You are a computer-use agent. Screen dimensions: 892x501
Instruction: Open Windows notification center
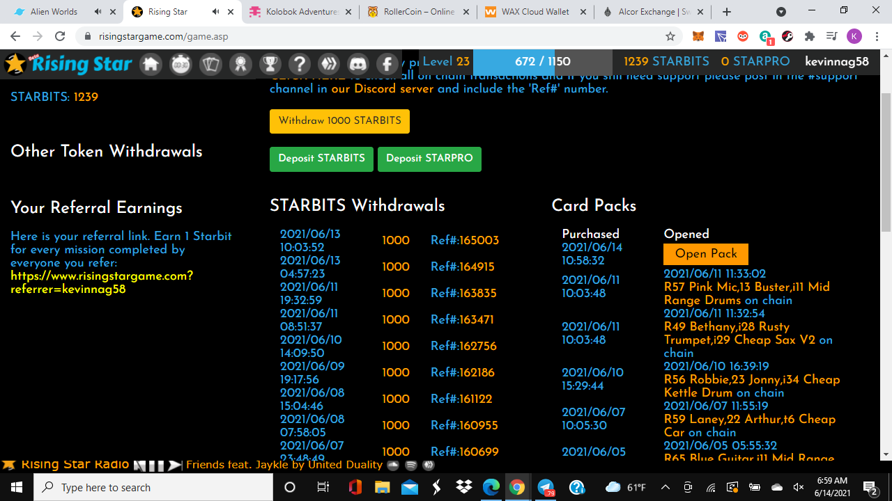870,487
